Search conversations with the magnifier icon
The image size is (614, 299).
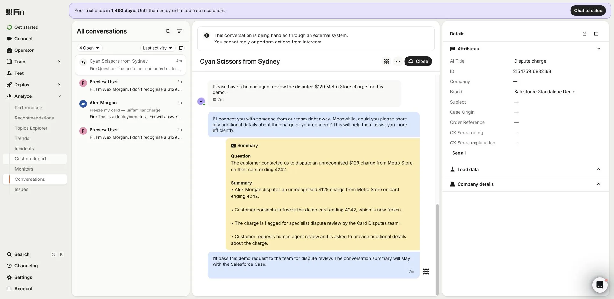click(168, 31)
